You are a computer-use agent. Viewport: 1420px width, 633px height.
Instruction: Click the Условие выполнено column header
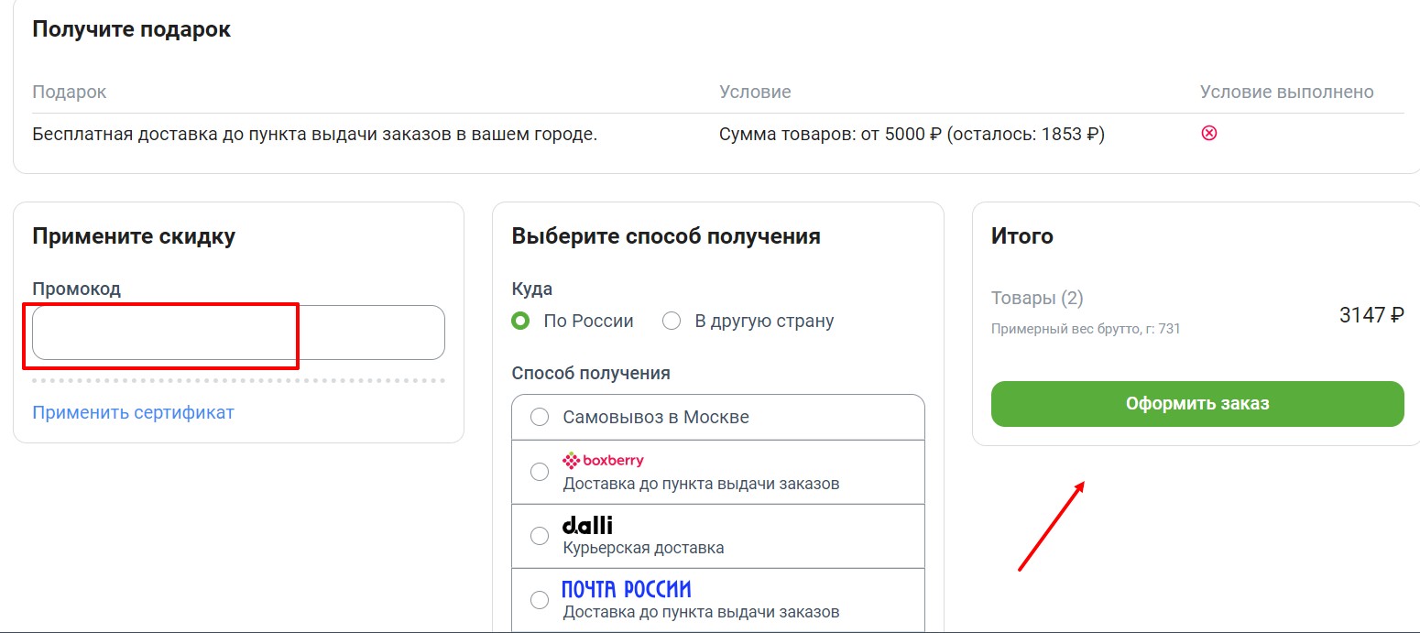coord(1287,92)
